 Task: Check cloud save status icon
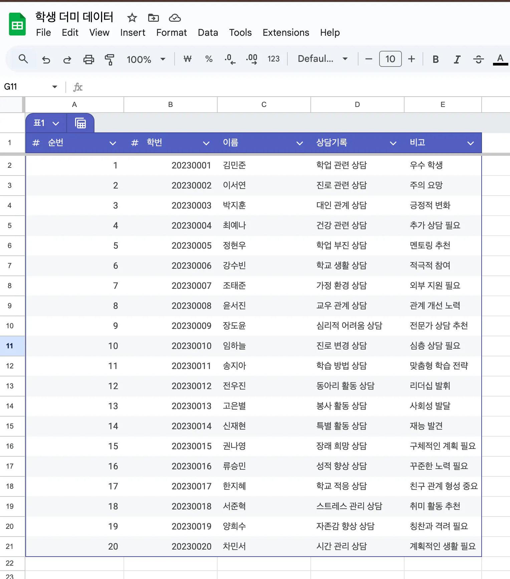[x=175, y=18]
